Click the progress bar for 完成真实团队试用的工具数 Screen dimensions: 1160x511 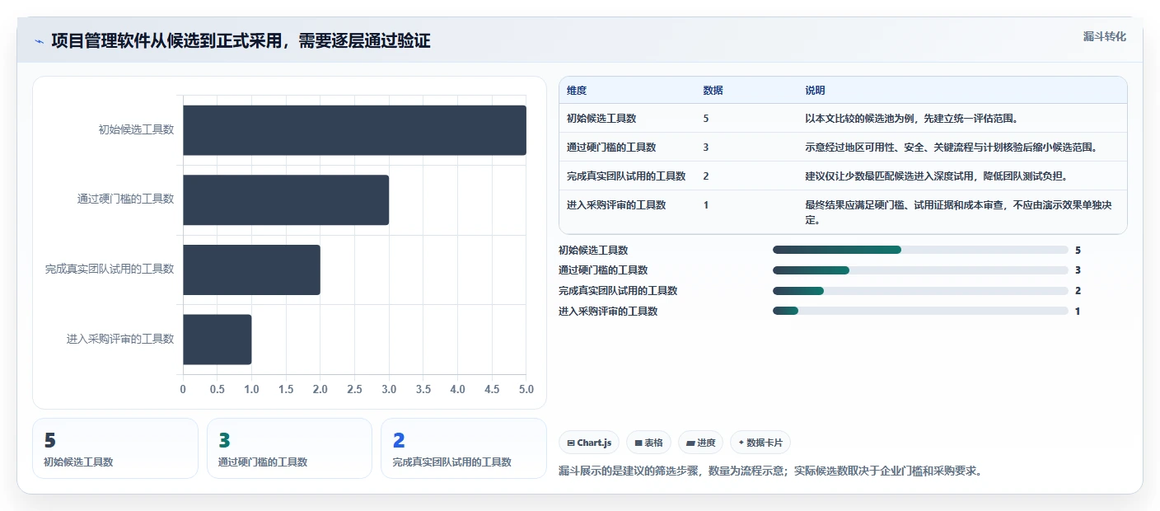click(x=920, y=291)
